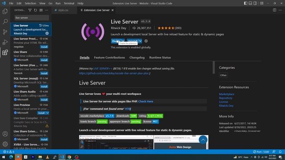Open the Manage gear in activity bar

click(5, 144)
